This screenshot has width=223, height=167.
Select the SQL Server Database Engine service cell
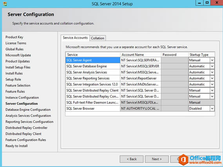93,66
